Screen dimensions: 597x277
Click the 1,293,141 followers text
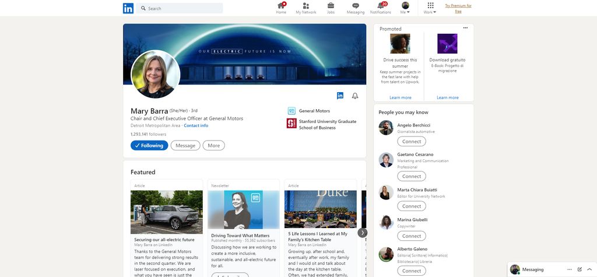tap(148, 134)
